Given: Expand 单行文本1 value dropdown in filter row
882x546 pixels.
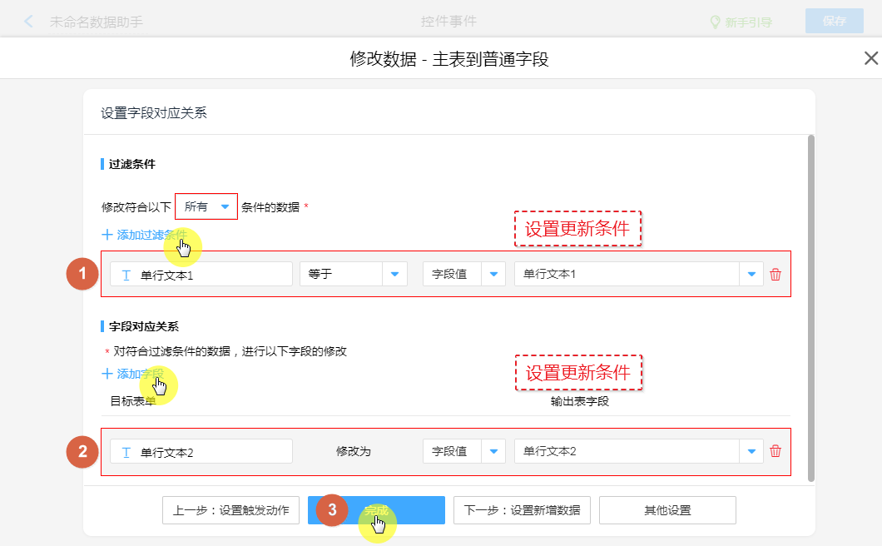Looking at the screenshot, I should 751,274.
